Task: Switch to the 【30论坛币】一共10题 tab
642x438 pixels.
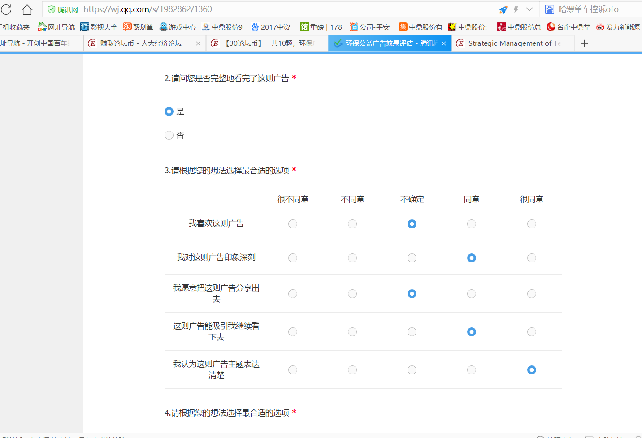Action: click(267, 43)
